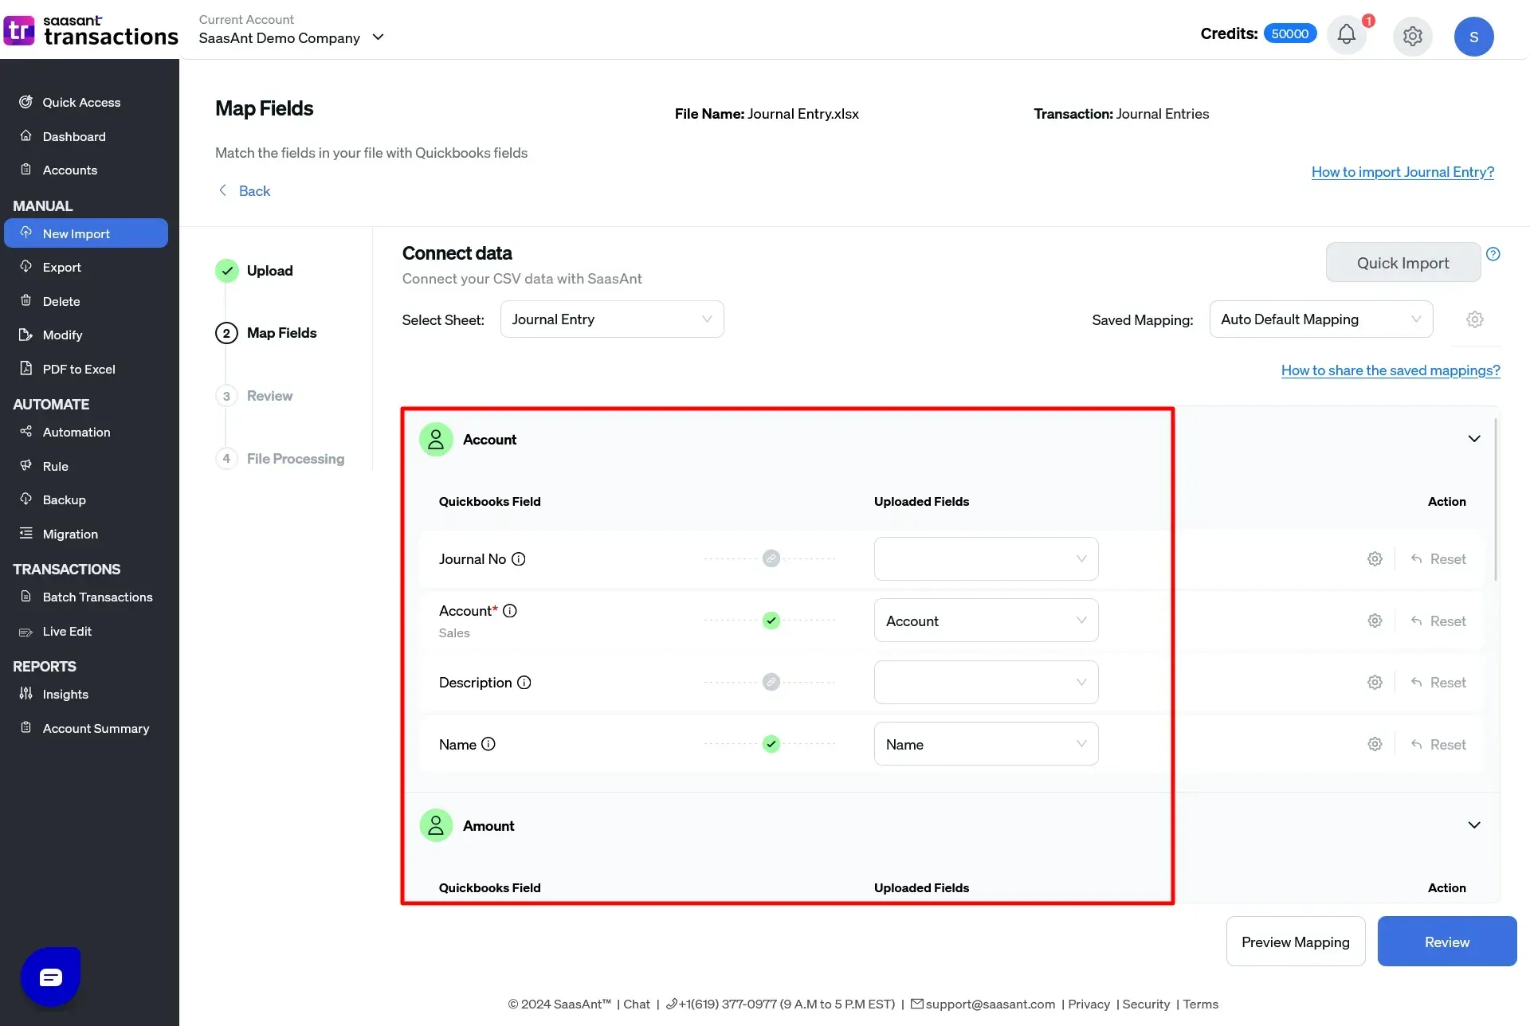This screenshot has width=1530, height=1026.
Task: Click the mapping list vertical scrollbar
Action: point(1496,499)
